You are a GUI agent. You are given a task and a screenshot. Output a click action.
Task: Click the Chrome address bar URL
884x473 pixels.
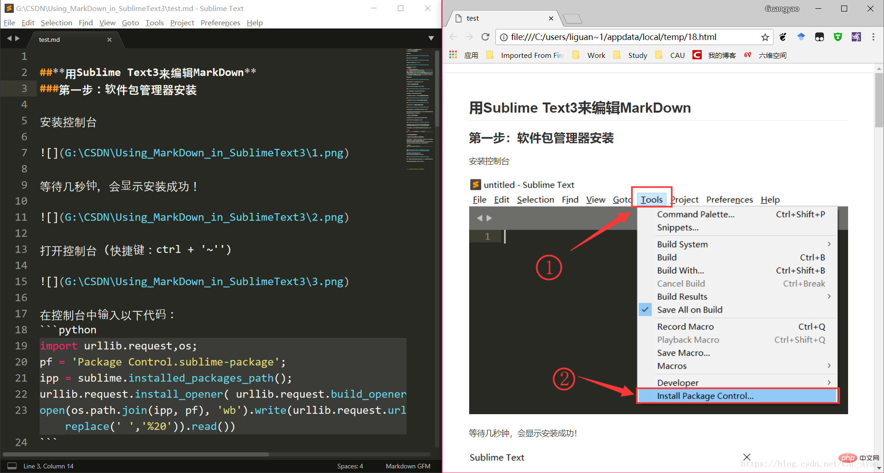[614, 37]
